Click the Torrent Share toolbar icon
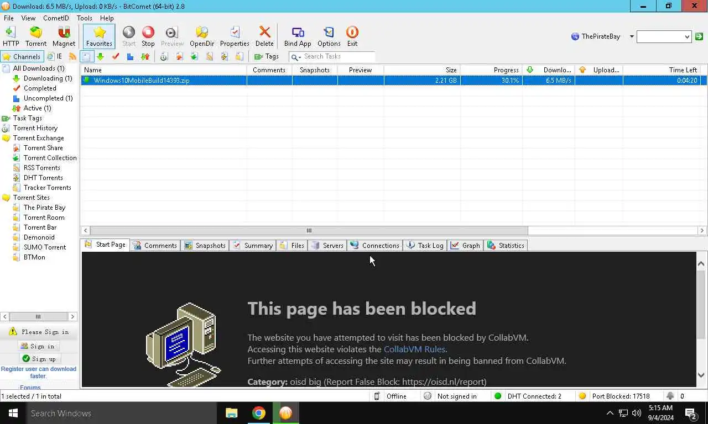This screenshot has height=424, width=708. (179, 56)
